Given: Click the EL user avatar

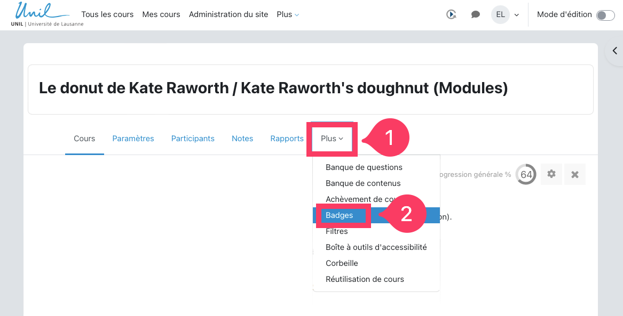Looking at the screenshot, I should 500,15.
